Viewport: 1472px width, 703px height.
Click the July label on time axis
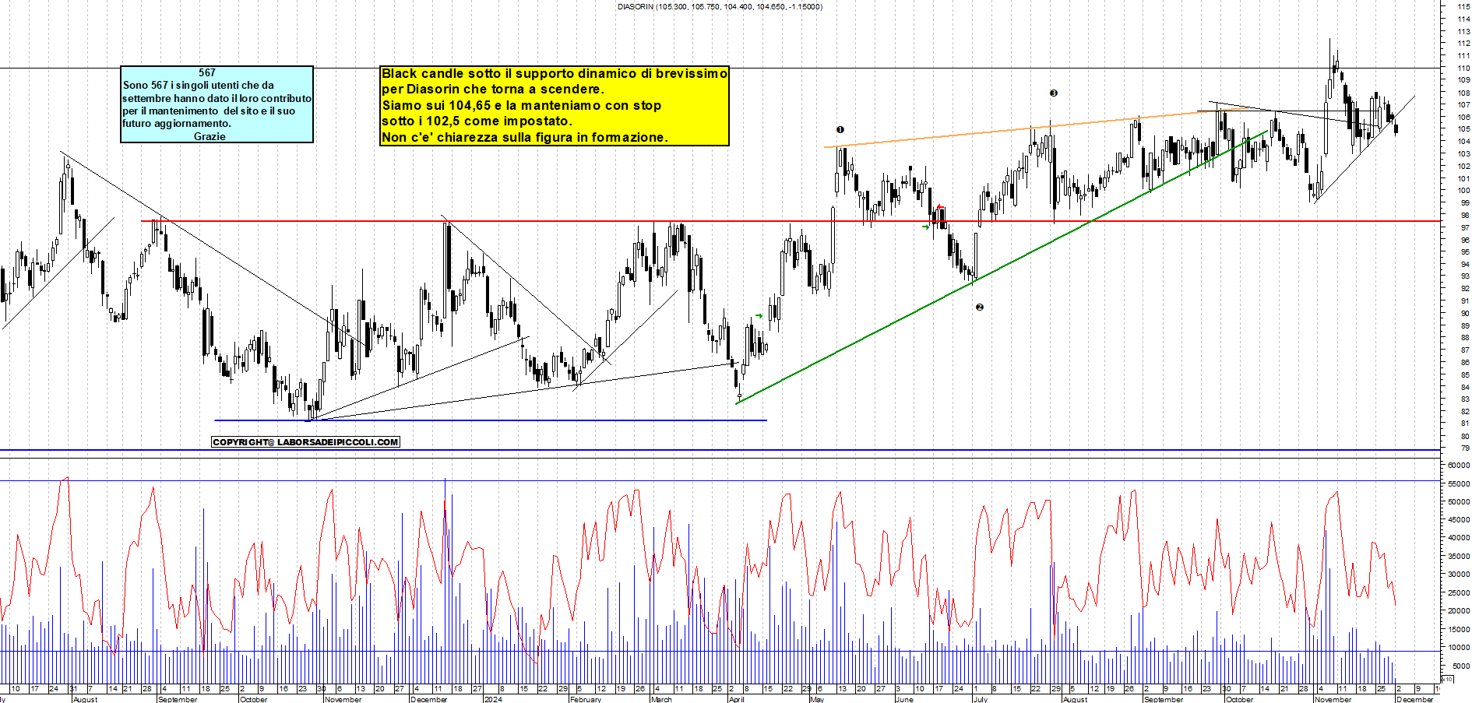981,699
